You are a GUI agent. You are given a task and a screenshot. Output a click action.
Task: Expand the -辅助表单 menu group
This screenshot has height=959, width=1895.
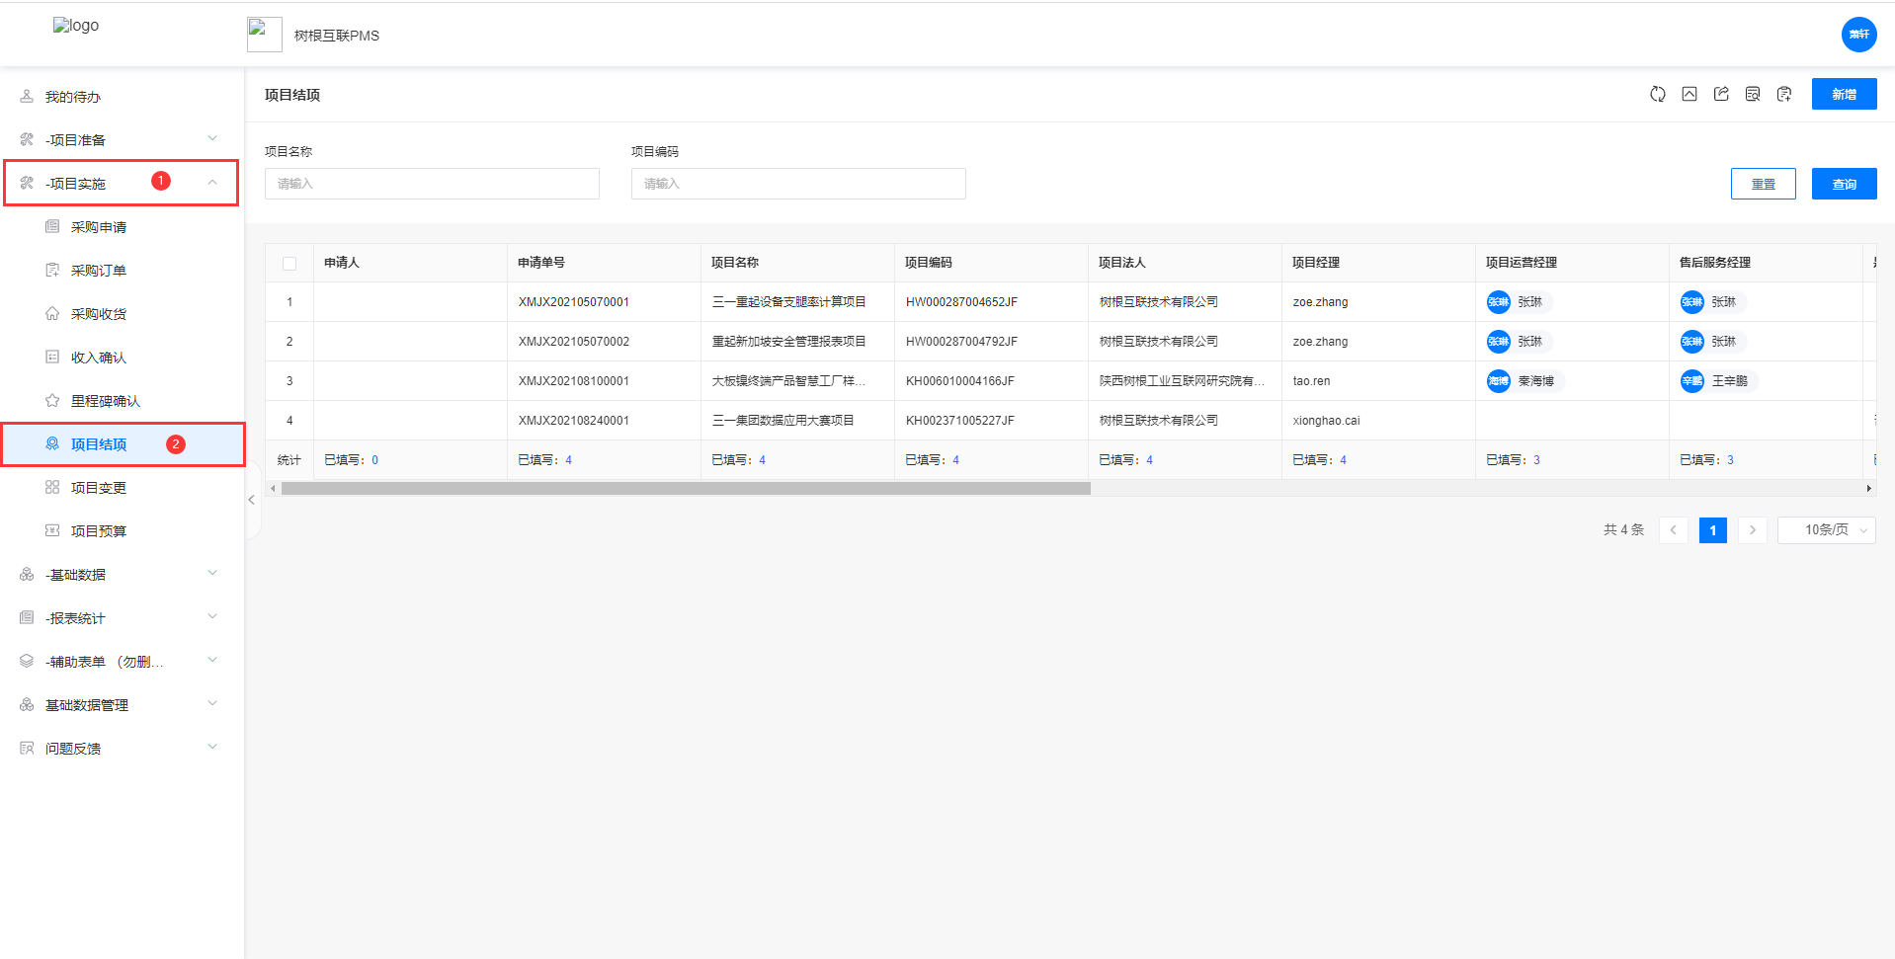(x=122, y=662)
